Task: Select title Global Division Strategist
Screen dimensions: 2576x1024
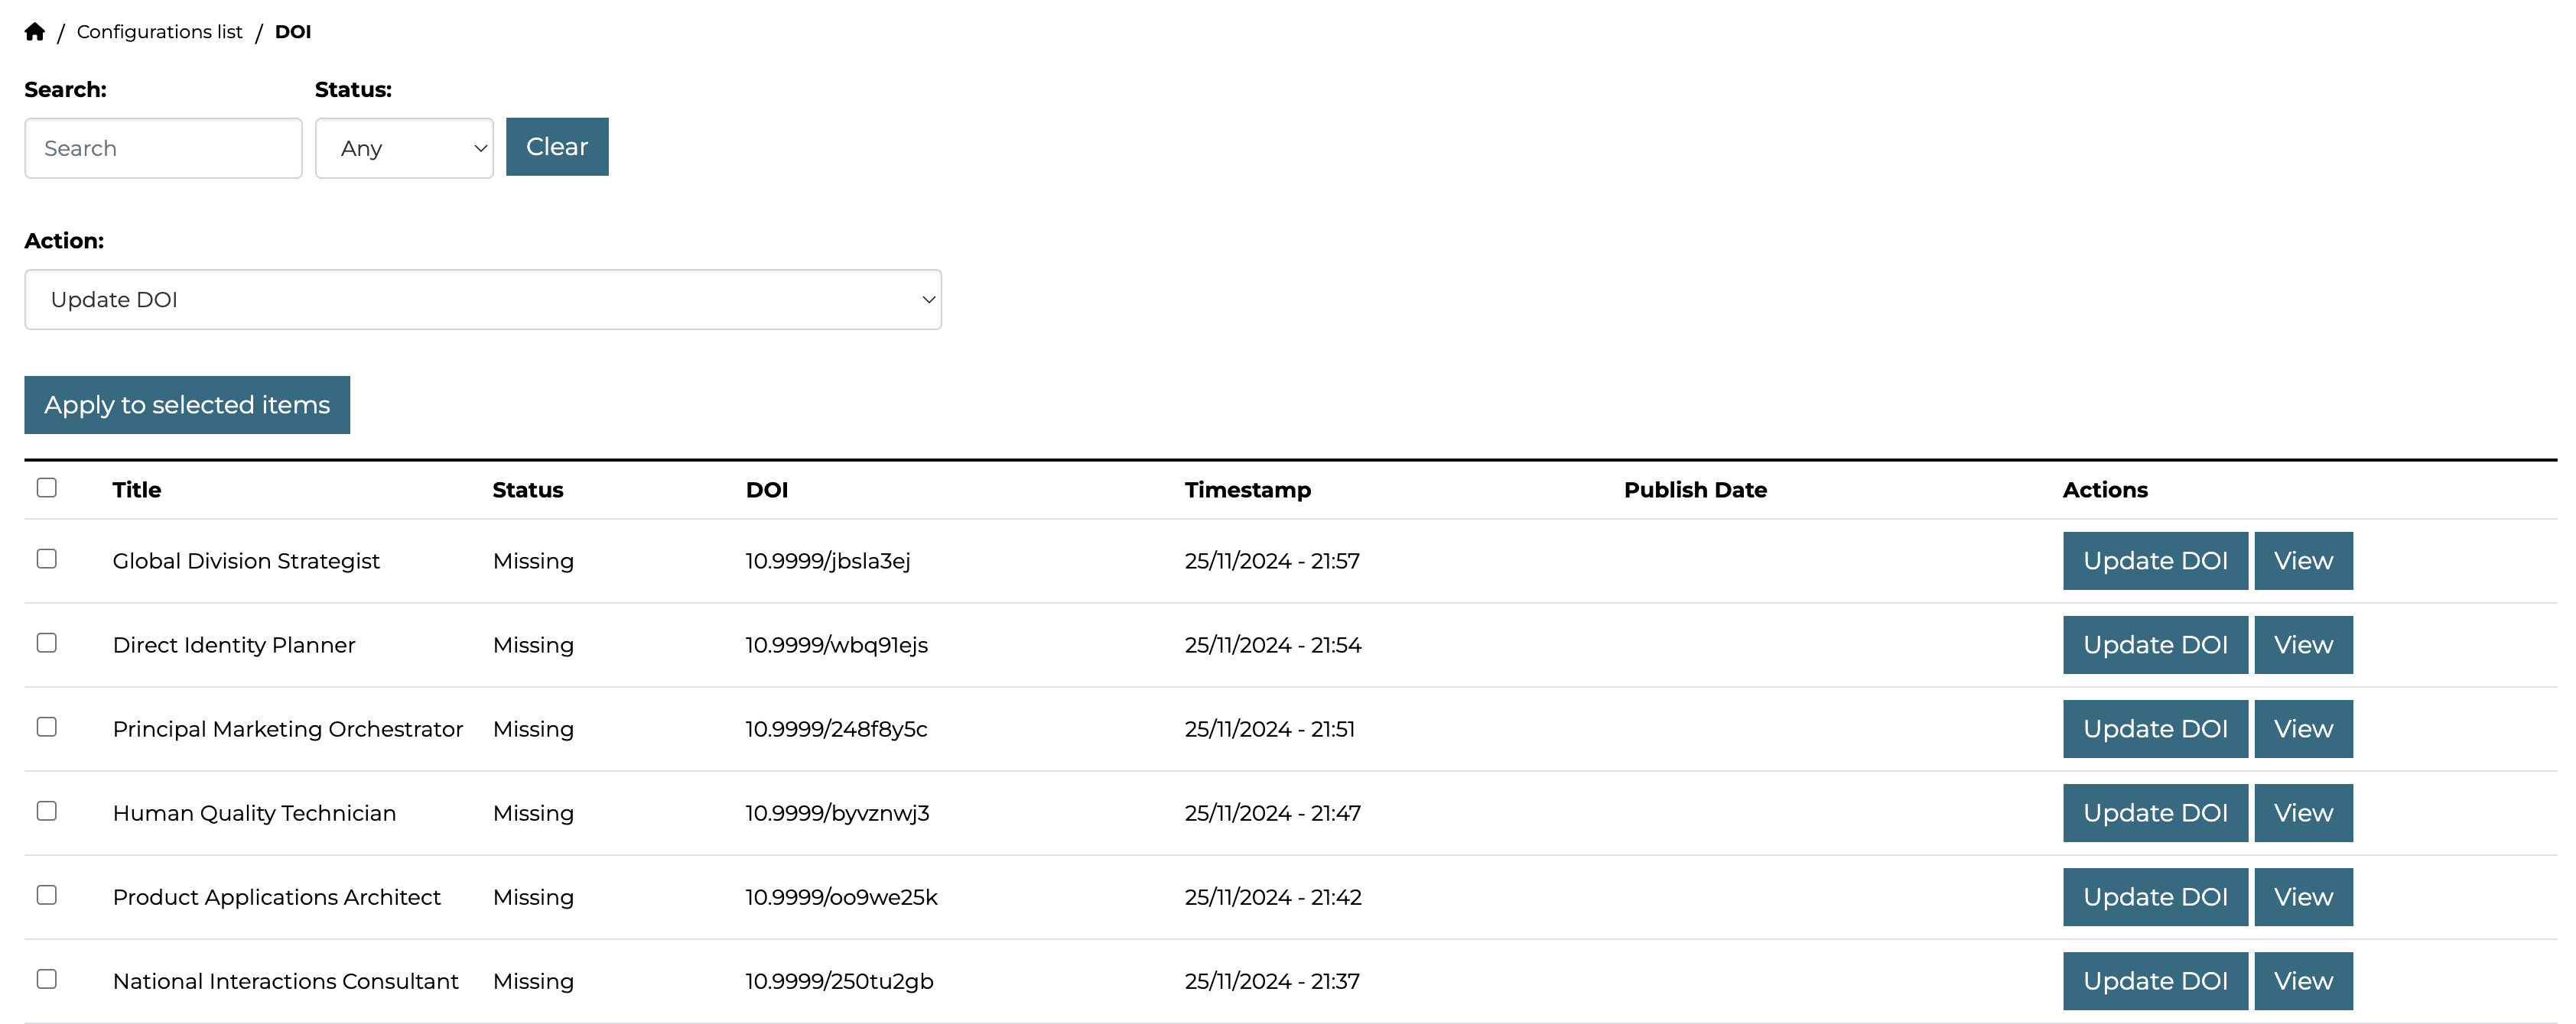Action: pyautogui.click(x=246, y=560)
